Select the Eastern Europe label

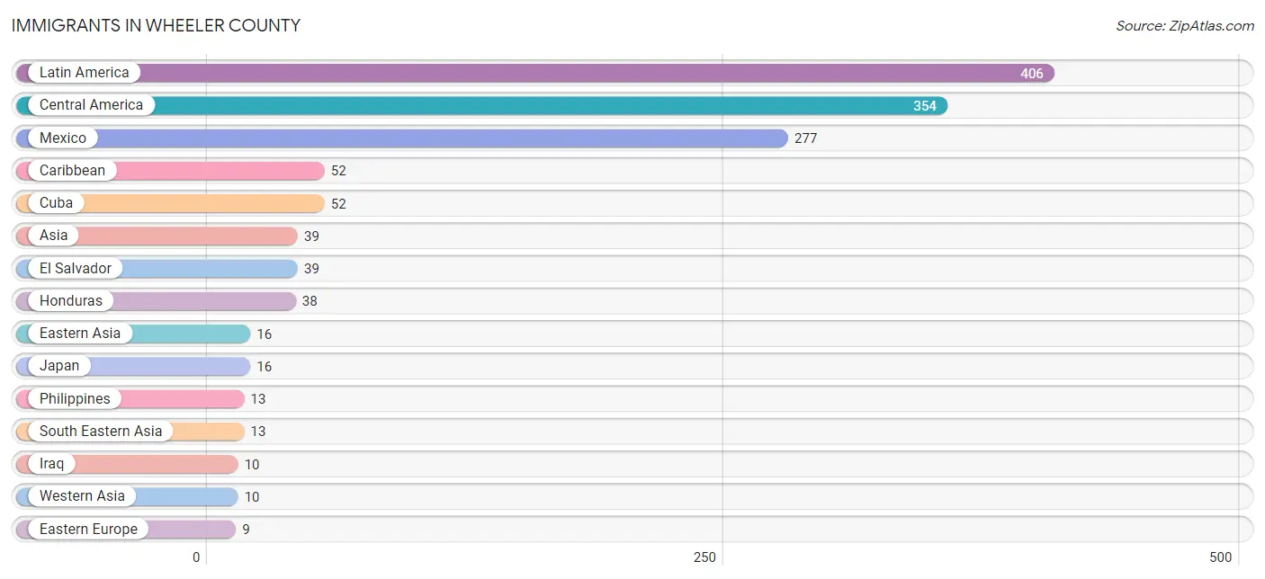(x=88, y=529)
